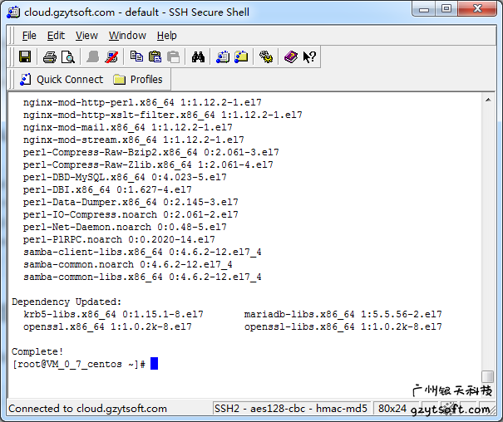Click the krb5-libs.x86_64 entry
The height and width of the screenshot is (422, 503).
[113, 314]
